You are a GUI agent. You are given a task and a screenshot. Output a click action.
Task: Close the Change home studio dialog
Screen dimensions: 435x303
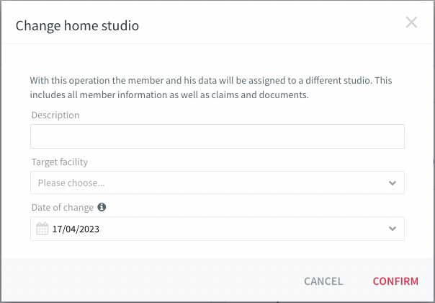click(411, 22)
